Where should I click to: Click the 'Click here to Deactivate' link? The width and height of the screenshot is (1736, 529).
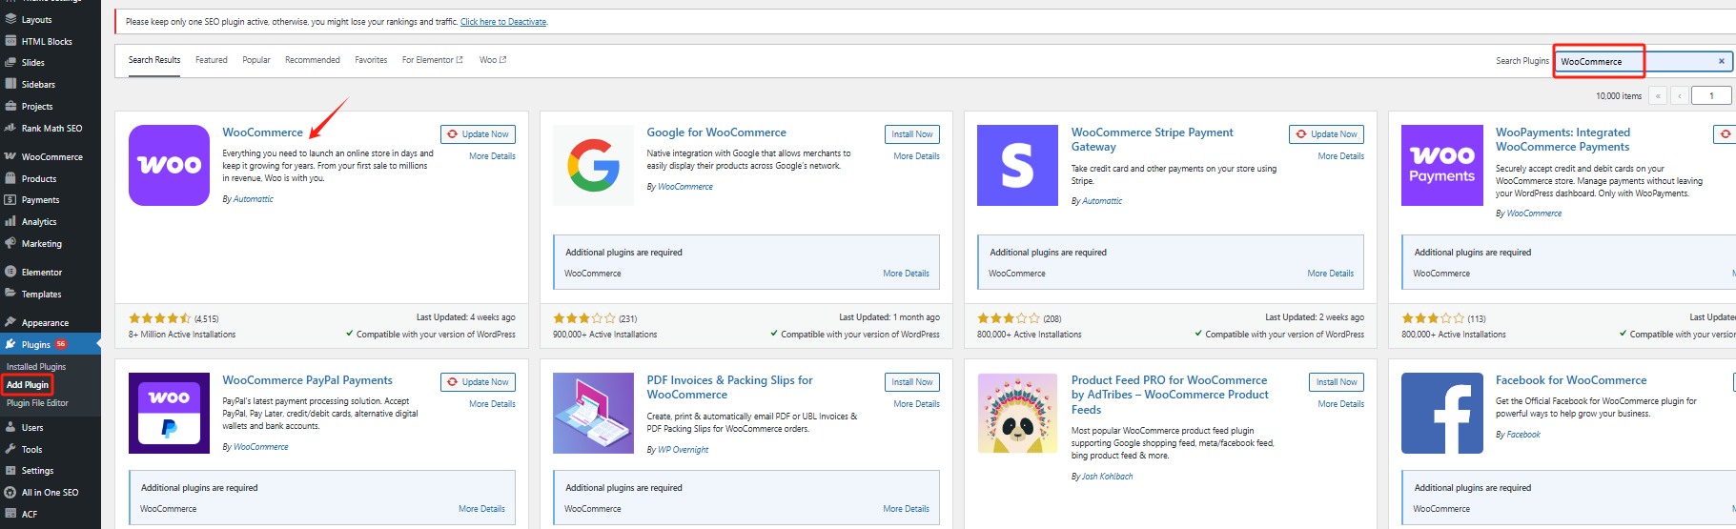point(503,22)
